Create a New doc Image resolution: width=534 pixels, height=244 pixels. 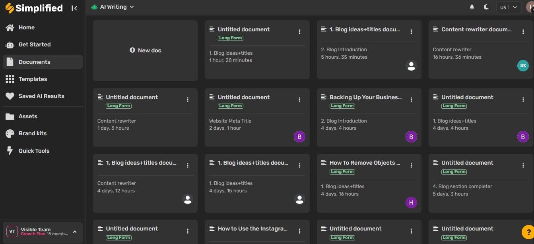tap(145, 50)
